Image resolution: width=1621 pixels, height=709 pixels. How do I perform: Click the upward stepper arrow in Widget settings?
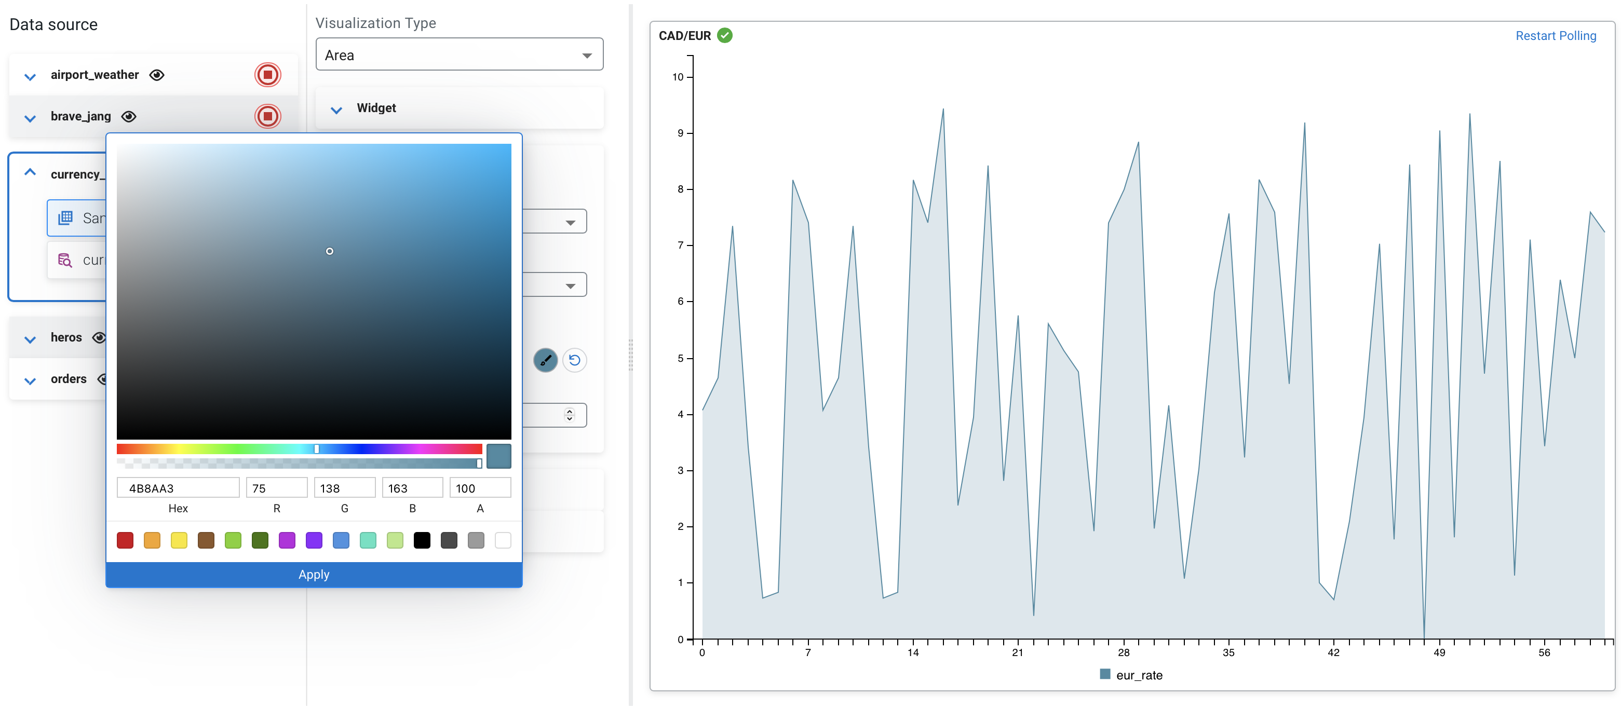coord(569,411)
